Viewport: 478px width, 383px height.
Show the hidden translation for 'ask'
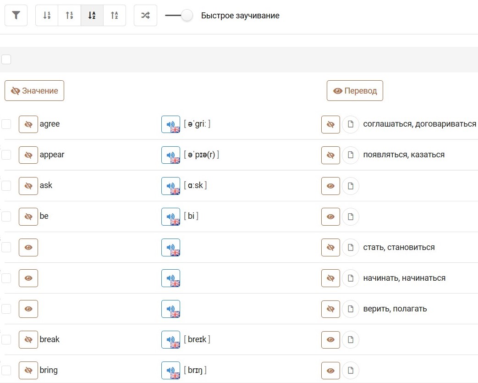point(330,186)
